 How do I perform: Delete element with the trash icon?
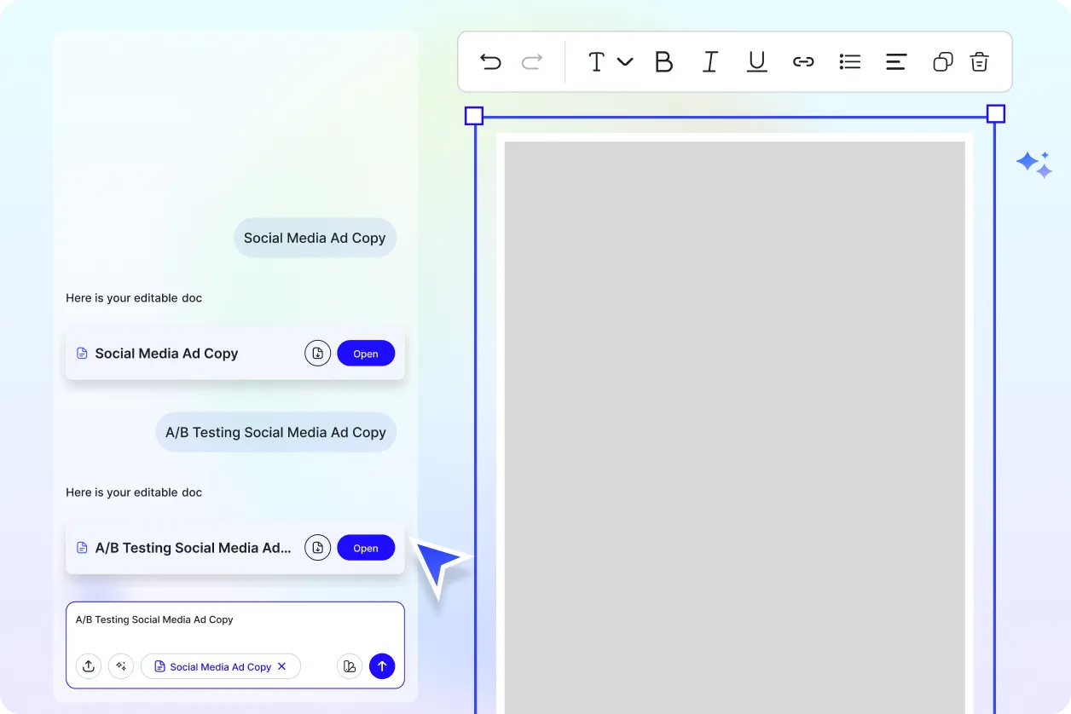(x=980, y=61)
